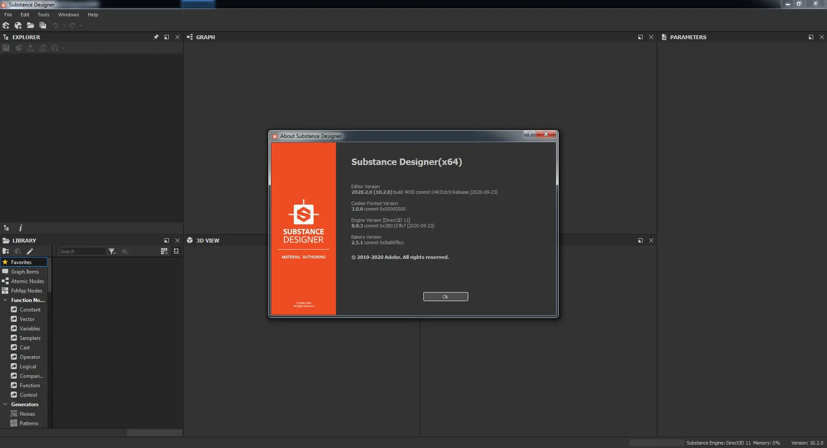Click the info icon at Explorer panel bottom
The width and height of the screenshot is (827, 448).
coord(20,228)
